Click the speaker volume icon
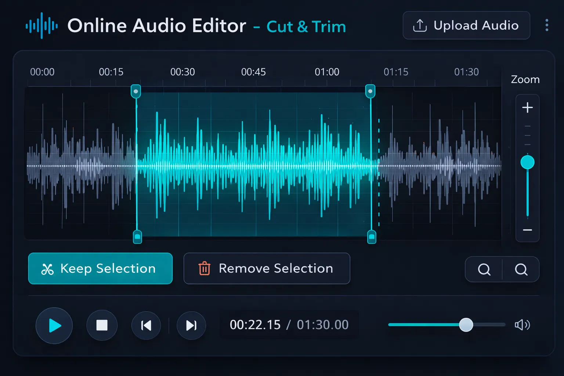The width and height of the screenshot is (564, 376). [x=522, y=325]
